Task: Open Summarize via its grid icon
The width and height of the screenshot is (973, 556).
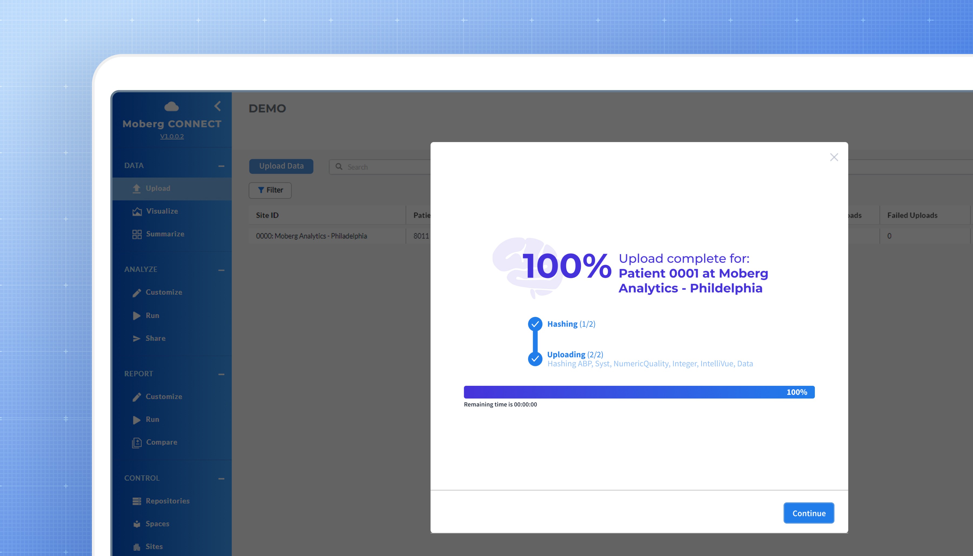Action: pyautogui.click(x=137, y=235)
